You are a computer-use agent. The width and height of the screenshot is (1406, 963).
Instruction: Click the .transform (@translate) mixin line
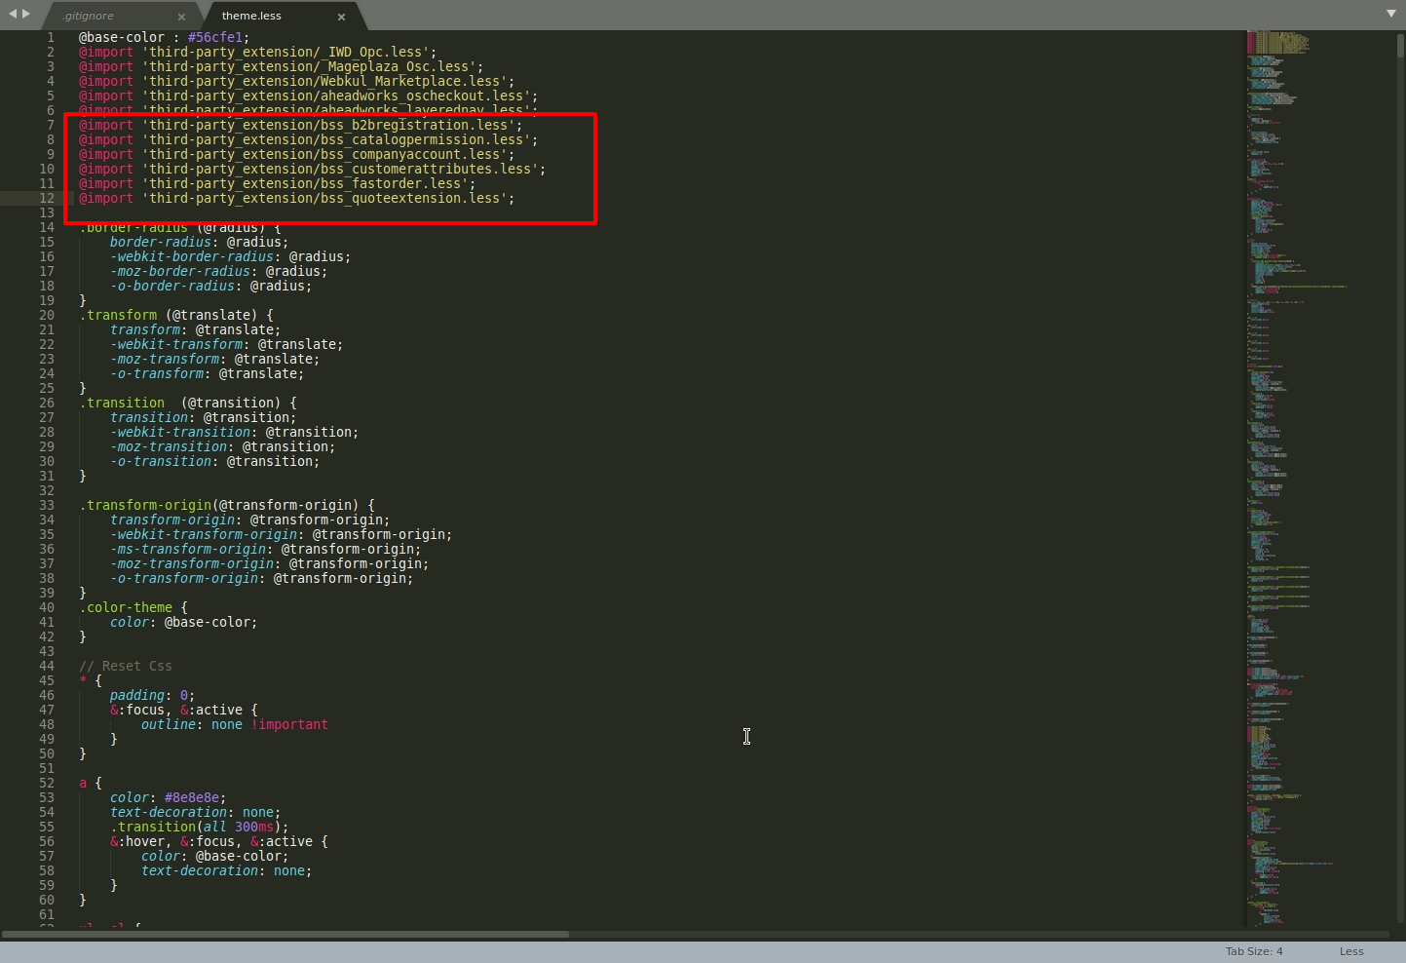pos(176,315)
